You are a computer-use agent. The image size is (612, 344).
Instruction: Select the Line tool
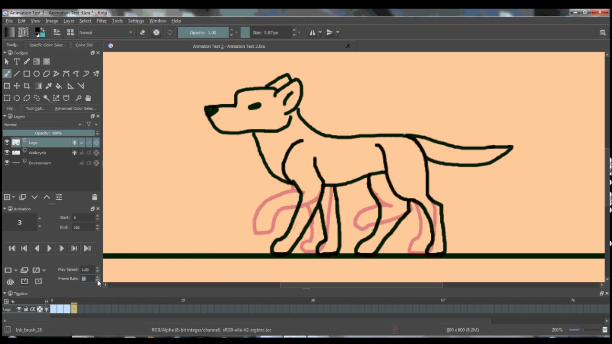(17, 74)
